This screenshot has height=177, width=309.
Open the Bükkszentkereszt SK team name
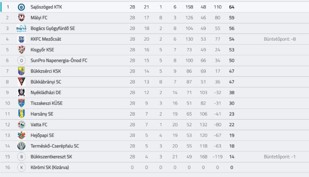(51, 157)
